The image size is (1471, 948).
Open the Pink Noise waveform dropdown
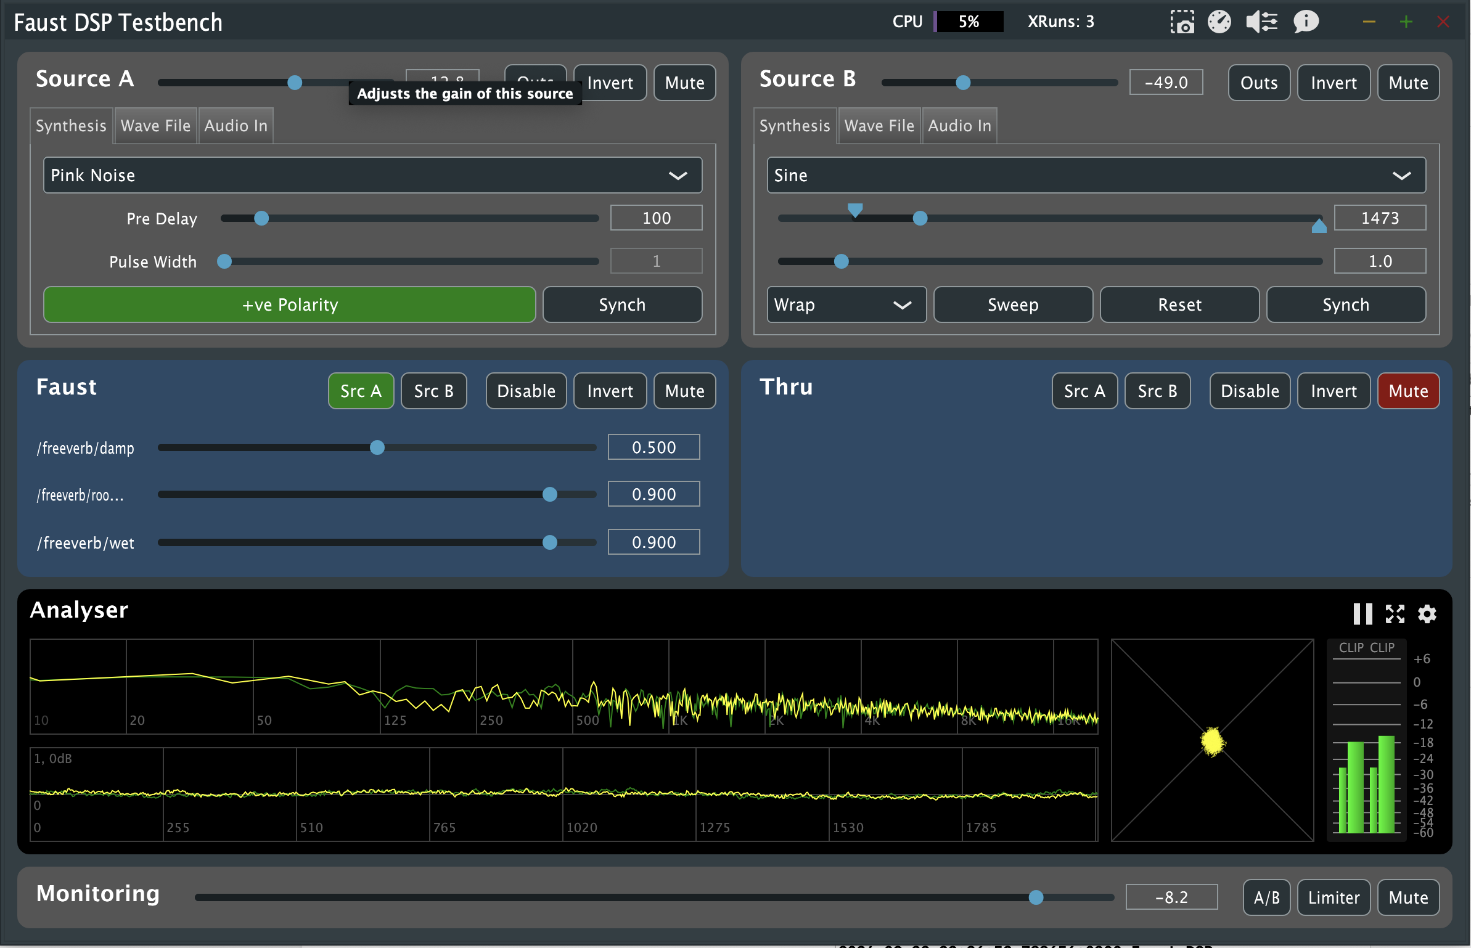pyautogui.click(x=372, y=175)
